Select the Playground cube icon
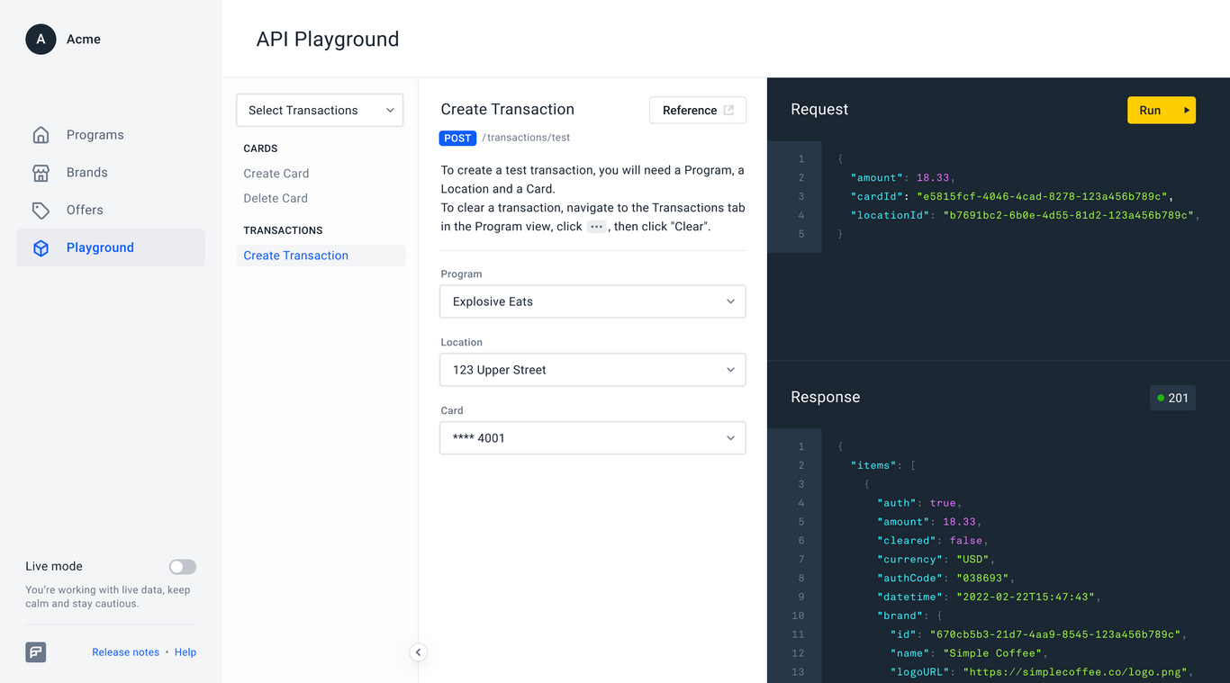Viewport: 1230px width, 683px height. [x=41, y=247]
